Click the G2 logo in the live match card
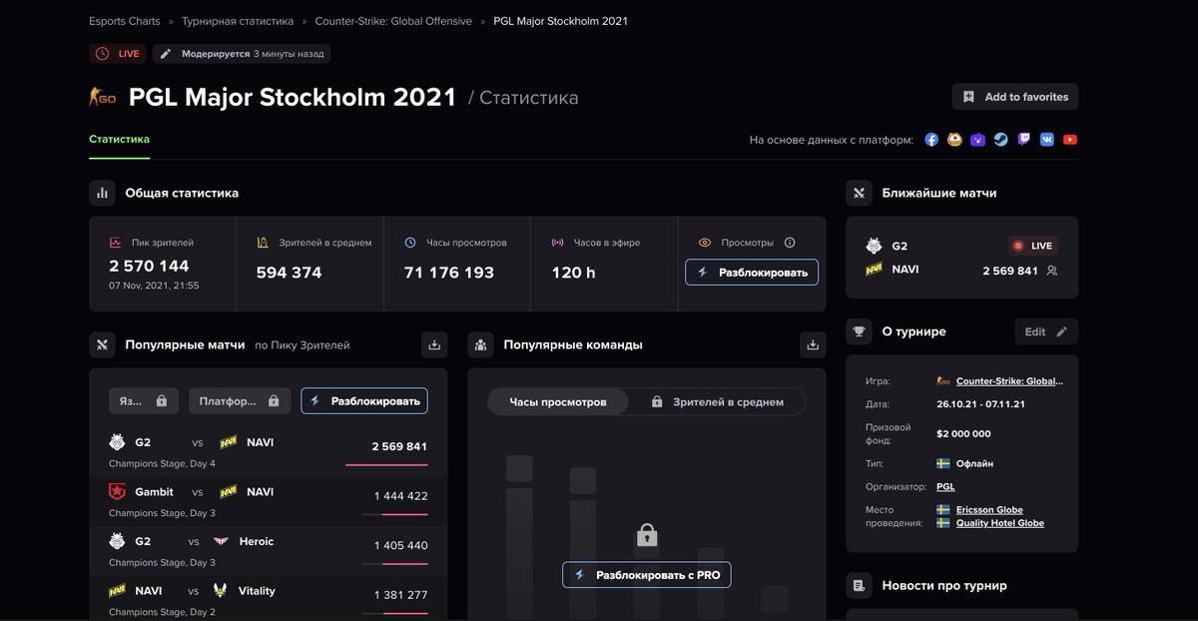This screenshot has height=621, width=1198. (874, 246)
